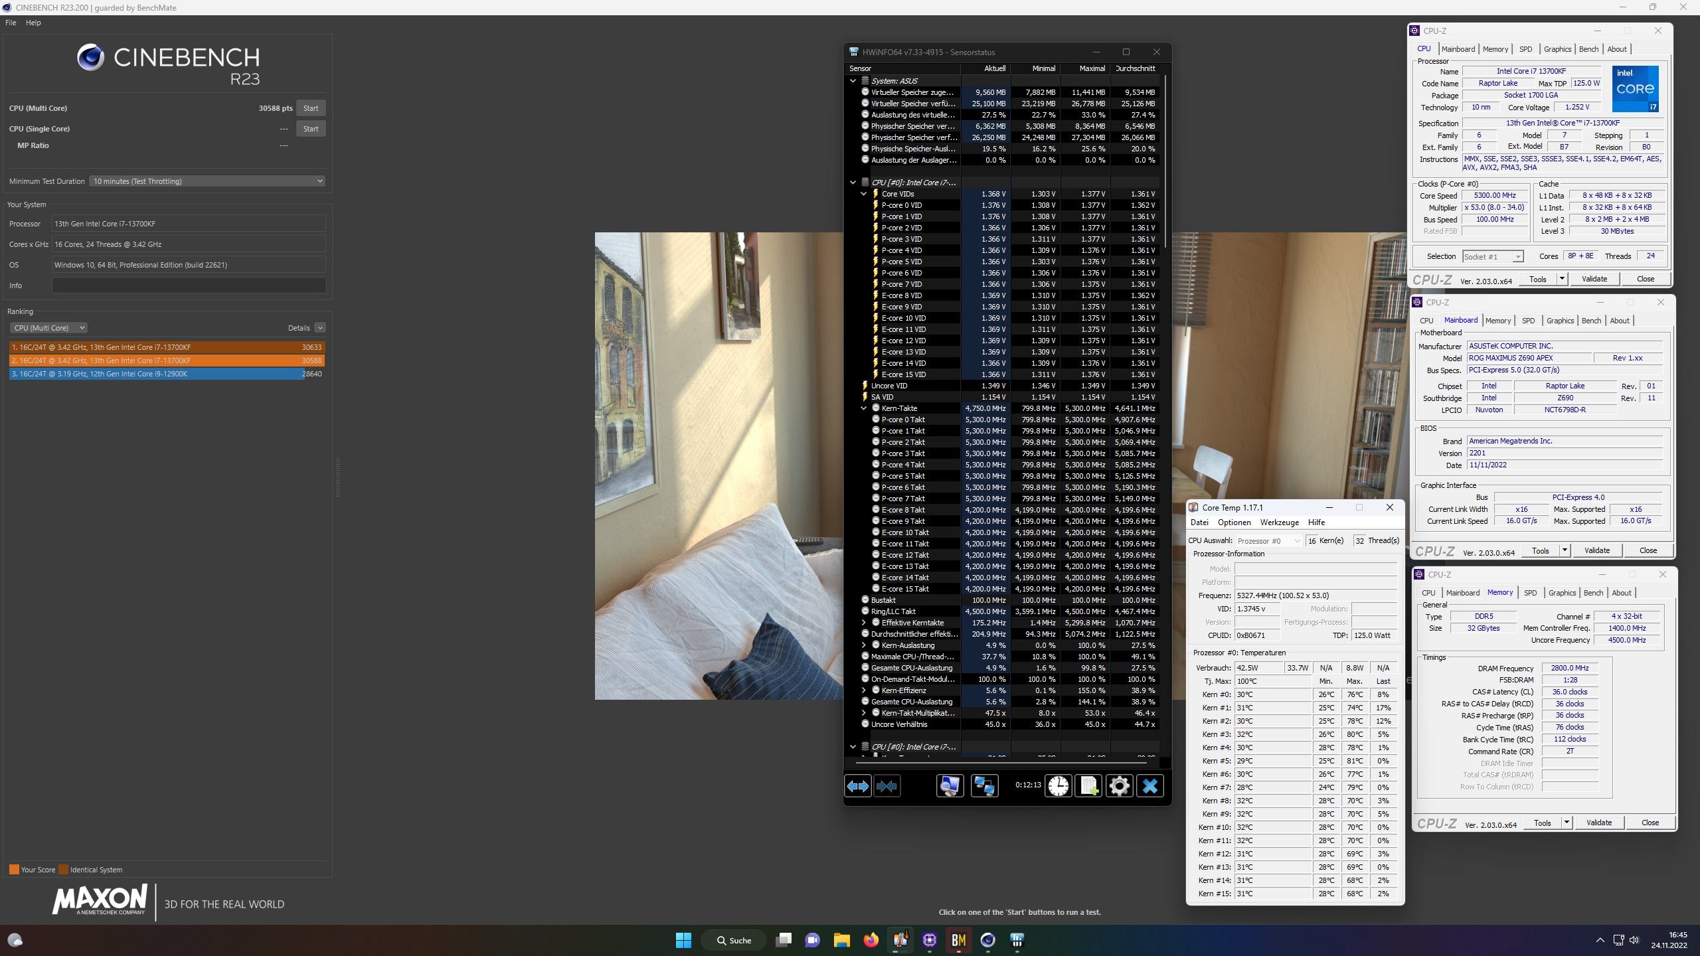The image size is (1700, 956).
Task: Open Firefox from taskbar
Action: 871,940
